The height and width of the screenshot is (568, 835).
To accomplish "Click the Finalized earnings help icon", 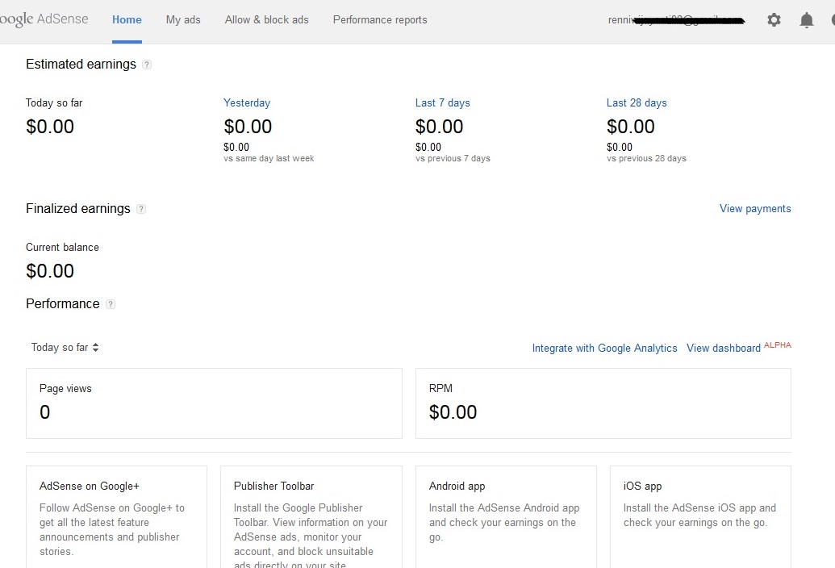I will click(141, 209).
